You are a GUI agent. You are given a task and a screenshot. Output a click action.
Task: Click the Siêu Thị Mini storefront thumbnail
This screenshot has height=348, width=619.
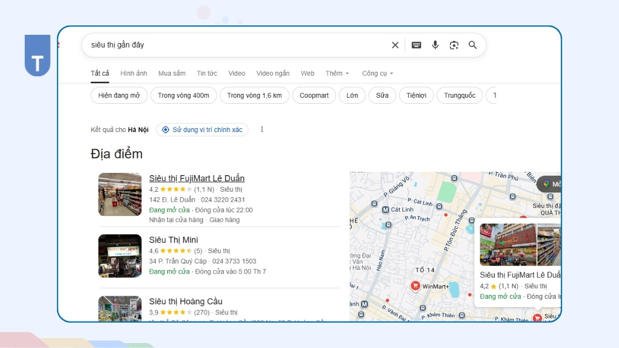120,256
